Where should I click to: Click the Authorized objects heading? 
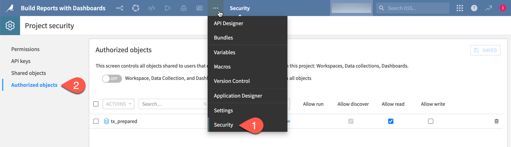tap(124, 50)
